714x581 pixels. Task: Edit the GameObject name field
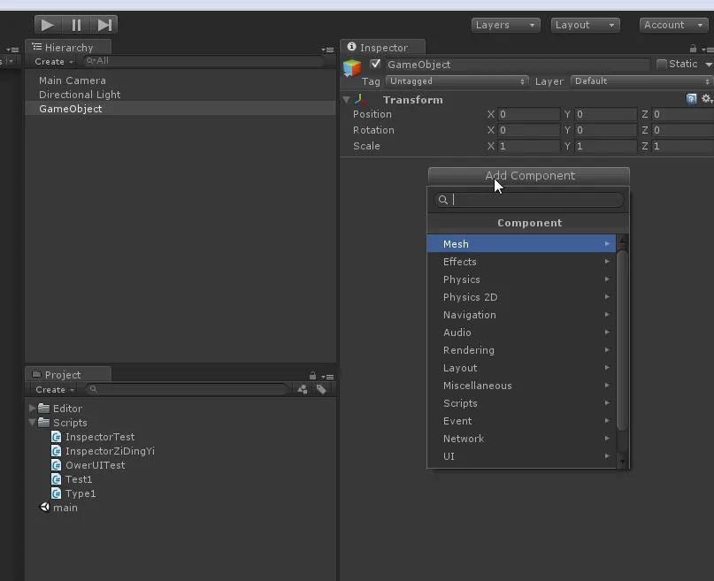pos(518,65)
